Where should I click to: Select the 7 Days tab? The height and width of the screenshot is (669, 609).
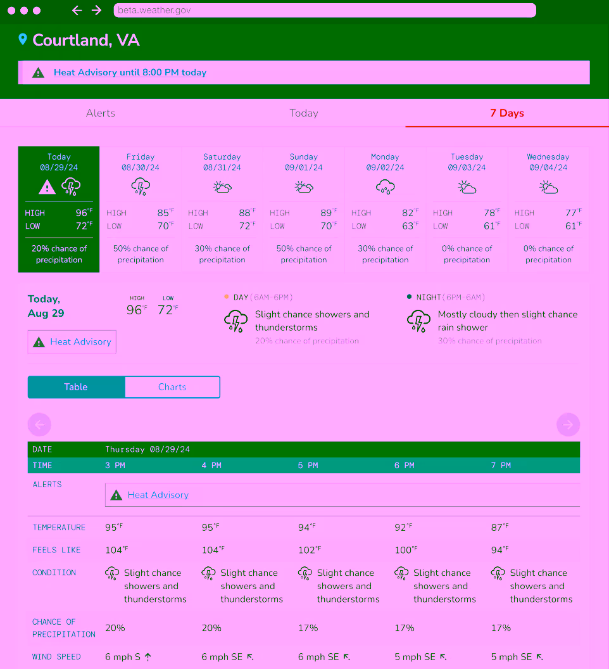click(x=507, y=113)
